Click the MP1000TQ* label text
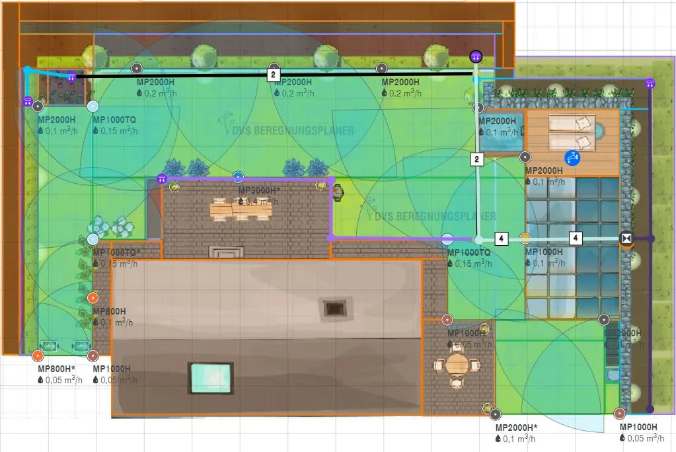Image resolution: width=676 pixels, height=452 pixels. pyautogui.click(x=116, y=252)
